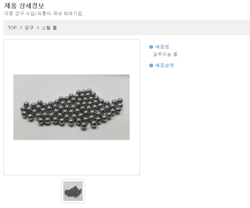Click the product name 알루미늄 볼

165,54
